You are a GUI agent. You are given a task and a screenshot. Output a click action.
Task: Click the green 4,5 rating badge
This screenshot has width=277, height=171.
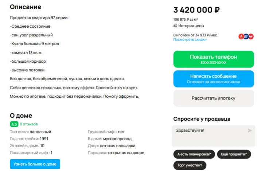14,124
